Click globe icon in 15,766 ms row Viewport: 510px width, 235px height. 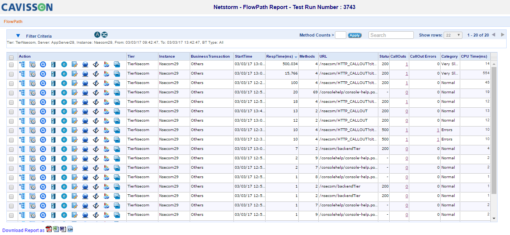(x=85, y=74)
